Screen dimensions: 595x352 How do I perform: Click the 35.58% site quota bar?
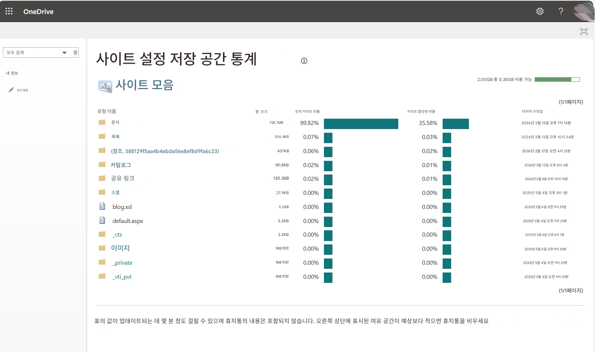pos(456,124)
